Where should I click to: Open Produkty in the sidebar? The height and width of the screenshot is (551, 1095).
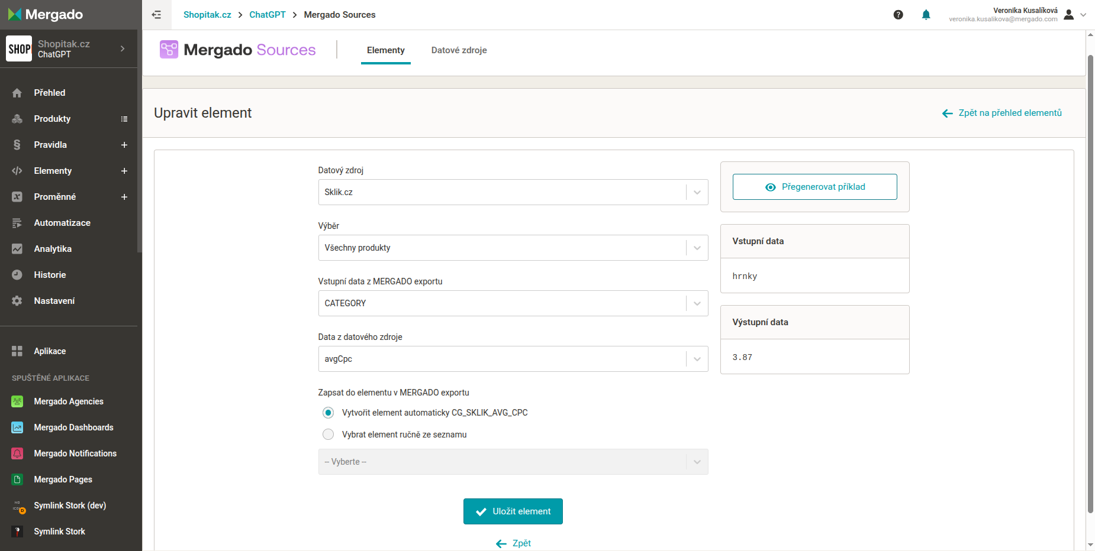tap(52, 119)
